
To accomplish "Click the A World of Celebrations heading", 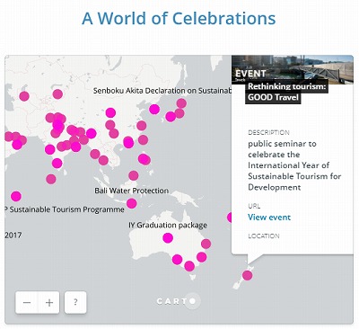I will [179, 18].
